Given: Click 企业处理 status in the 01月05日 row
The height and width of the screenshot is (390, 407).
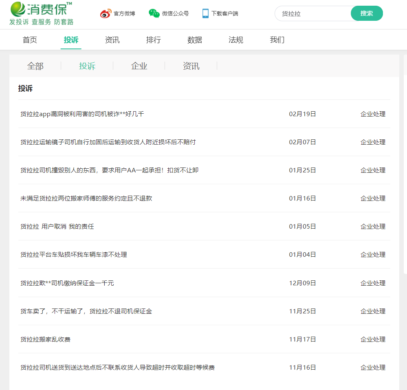Looking at the screenshot, I should pyautogui.click(x=373, y=227).
